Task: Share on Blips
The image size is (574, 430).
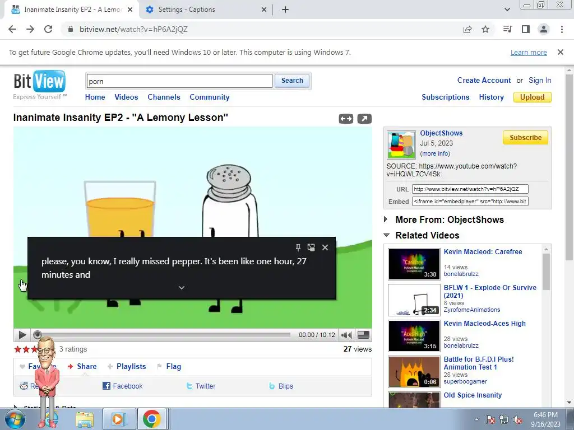Action: coord(281,386)
